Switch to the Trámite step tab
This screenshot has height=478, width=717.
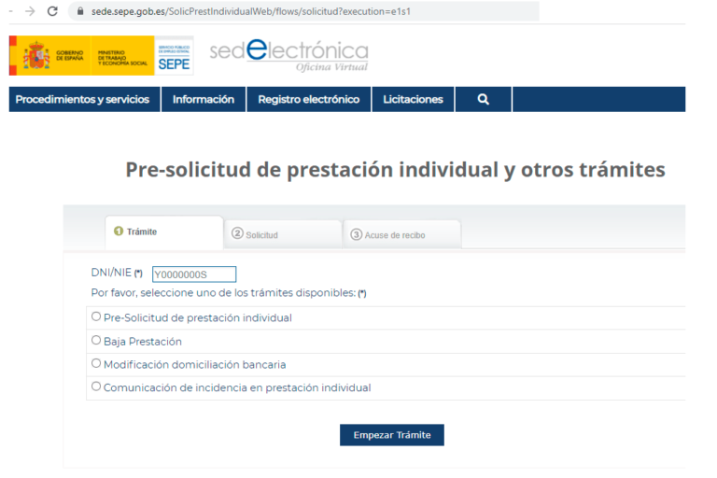tap(164, 232)
